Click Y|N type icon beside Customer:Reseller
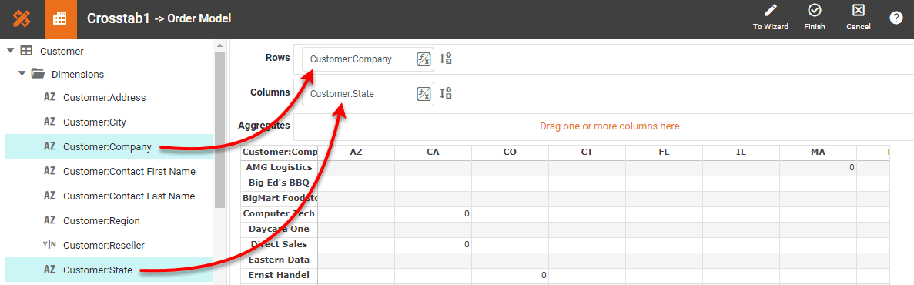 click(x=49, y=246)
